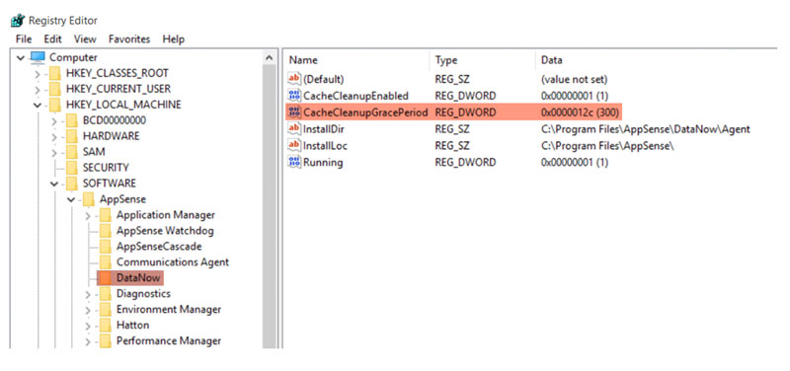Expand the Environment Manager key
Screen dimensions: 790x371
tap(88, 310)
